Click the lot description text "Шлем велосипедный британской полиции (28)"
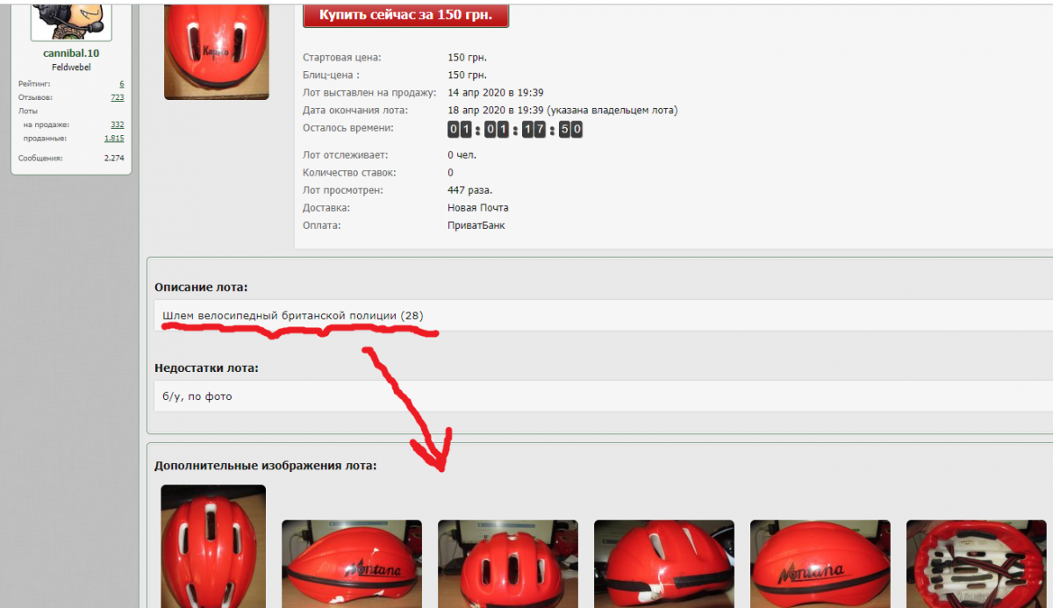This screenshot has height=608, width=1053. (x=293, y=315)
